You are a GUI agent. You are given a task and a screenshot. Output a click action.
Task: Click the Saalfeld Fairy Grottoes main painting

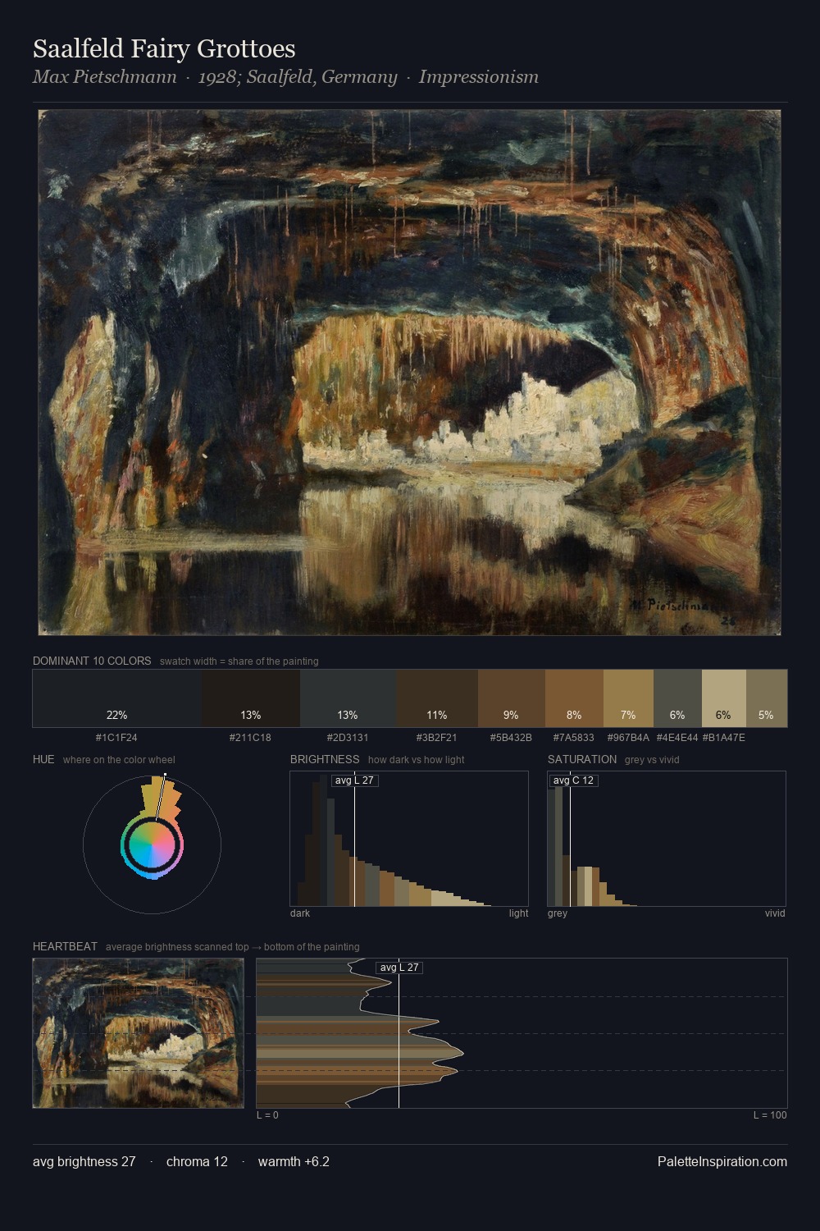point(409,373)
